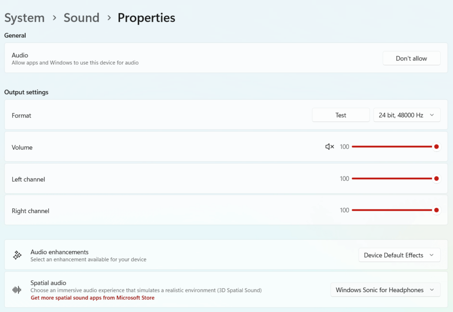Select the Format settings row
The height and width of the screenshot is (312, 453).
coord(177,115)
